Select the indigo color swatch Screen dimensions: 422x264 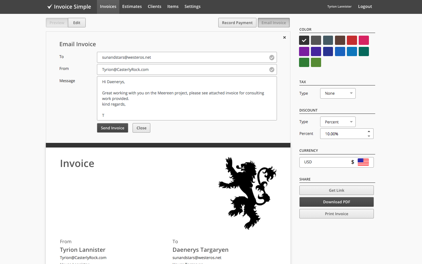tap(328, 51)
